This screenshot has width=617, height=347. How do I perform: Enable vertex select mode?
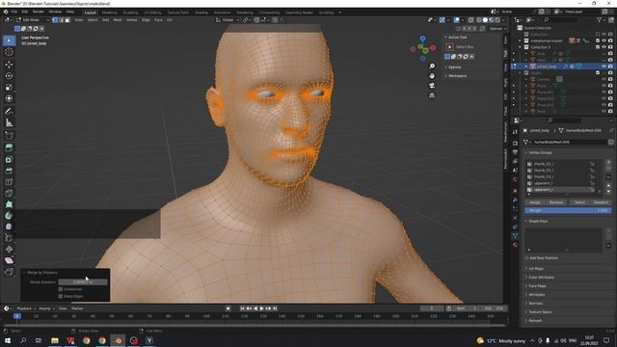(x=55, y=19)
